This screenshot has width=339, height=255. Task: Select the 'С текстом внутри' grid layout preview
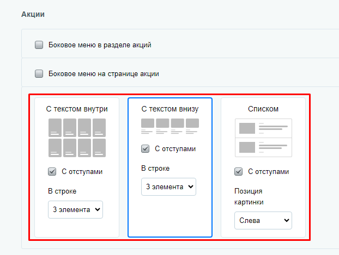coord(77,138)
